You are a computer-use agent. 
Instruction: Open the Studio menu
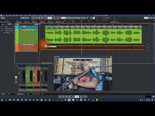coord(30,15)
